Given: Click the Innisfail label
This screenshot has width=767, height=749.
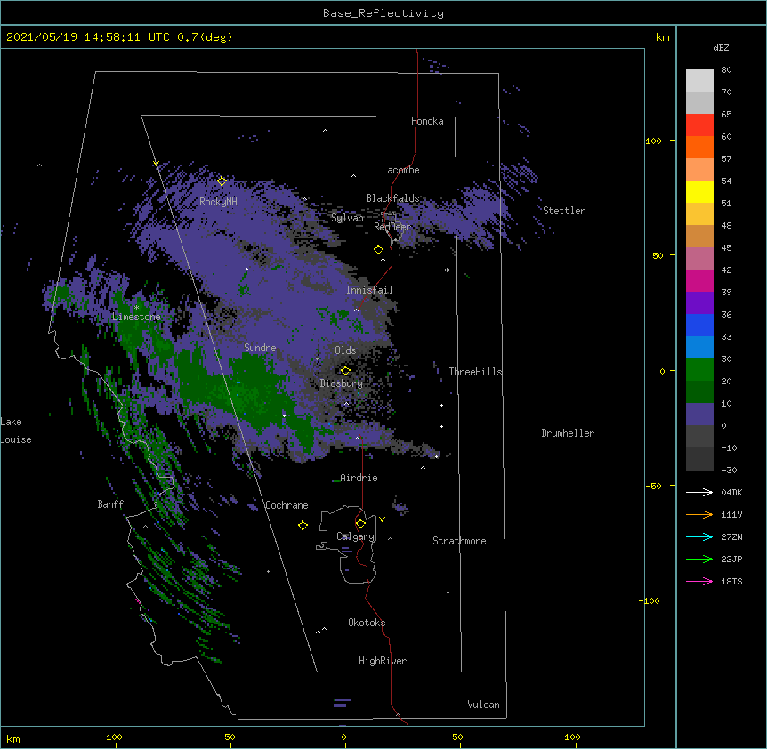Looking at the screenshot, I should pyautogui.click(x=369, y=290).
